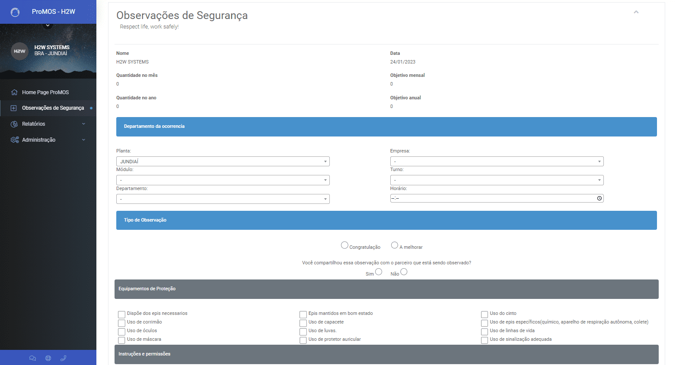Expand the user profile chevron under header

click(x=48, y=25)
